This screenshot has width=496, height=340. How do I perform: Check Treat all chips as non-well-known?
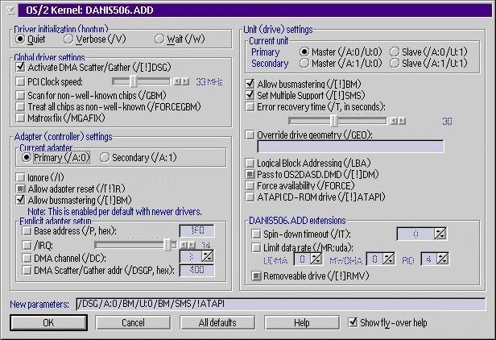click(x=21, y=106)
